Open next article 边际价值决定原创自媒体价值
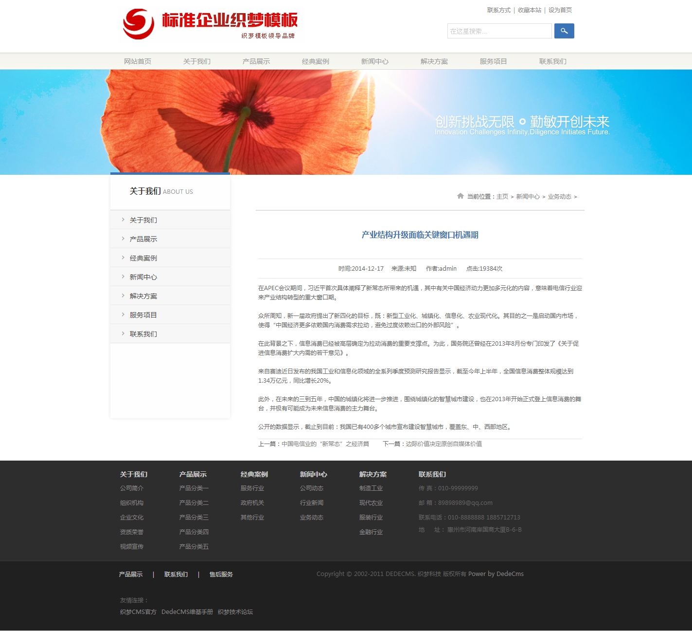 pos(444,444)
